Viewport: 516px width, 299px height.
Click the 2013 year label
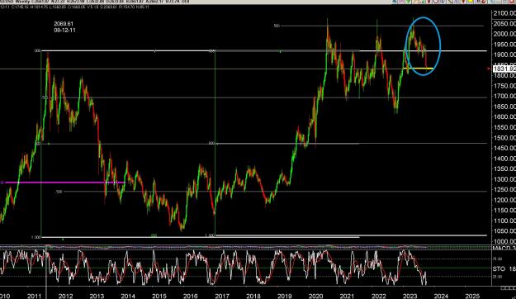97,296
